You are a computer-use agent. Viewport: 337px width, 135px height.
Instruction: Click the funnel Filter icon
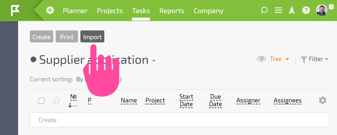tap(304, 59)
